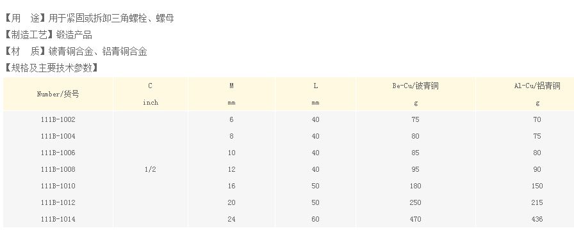This screenshot has width=574, height=235.
Task: Click product number 111B-1006
Action: click(x=58, y=153)
